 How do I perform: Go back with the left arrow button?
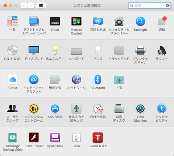click(24, 5)
